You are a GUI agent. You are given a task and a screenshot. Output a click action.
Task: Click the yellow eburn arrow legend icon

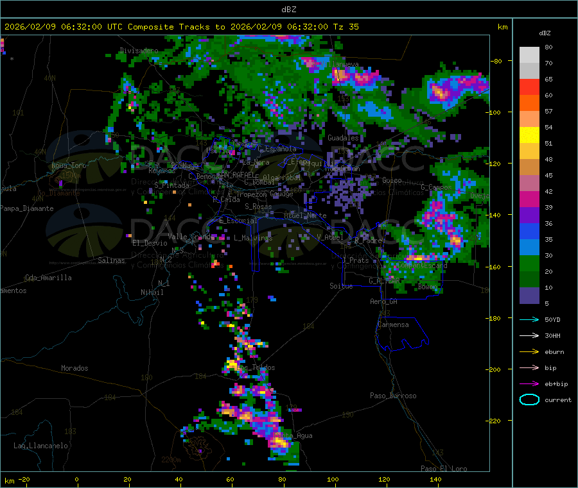tap(529, 351)
